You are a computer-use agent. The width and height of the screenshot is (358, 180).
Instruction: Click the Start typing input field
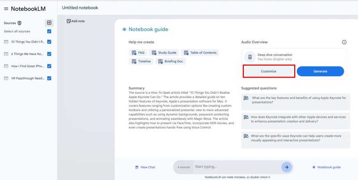tap(237, 167)
